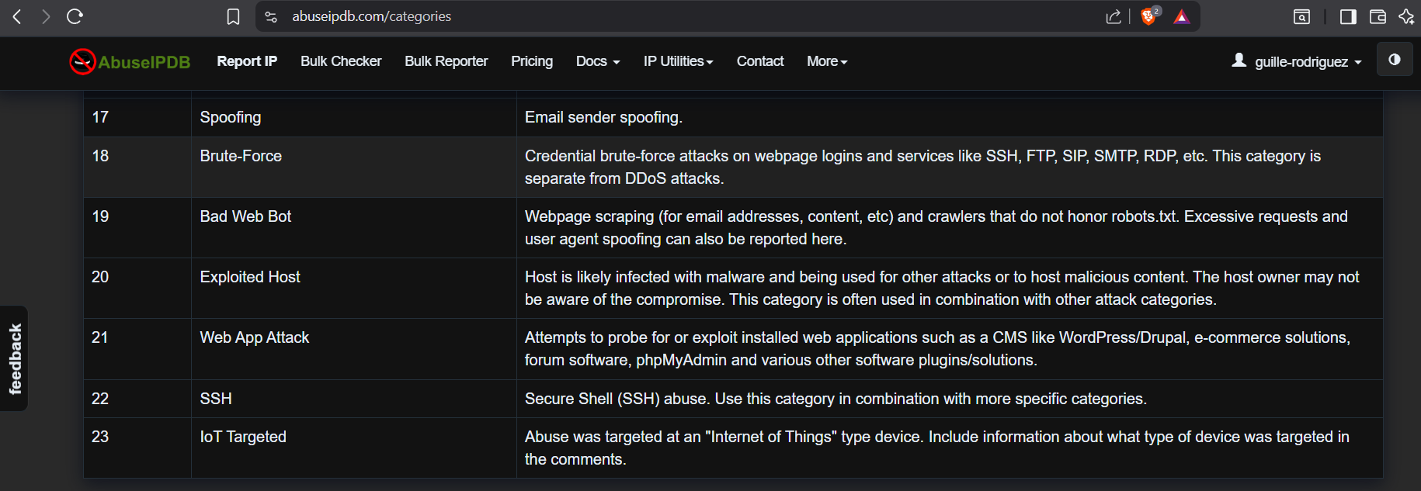Open the More dropdown menu
The height and width of the screenshot is (491, 1421).
tap(826, 61)
